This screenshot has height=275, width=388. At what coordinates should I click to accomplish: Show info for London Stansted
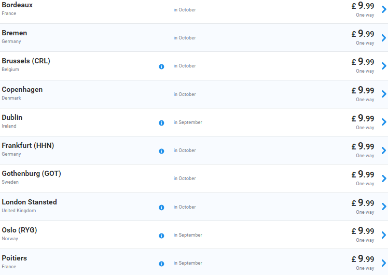point(161,208)
